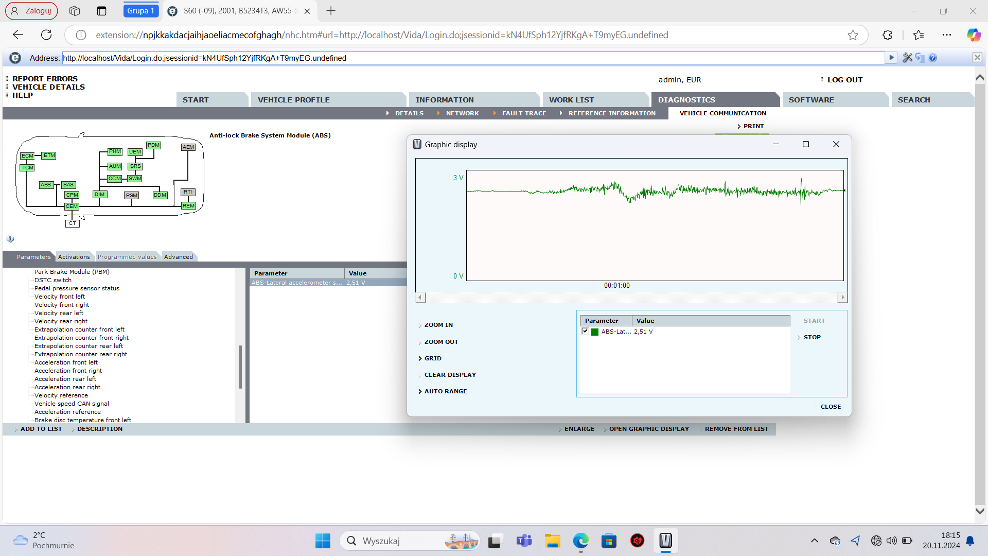Toggle GRID in graphic display
The image size is (988, 556).
click(432, 358)
